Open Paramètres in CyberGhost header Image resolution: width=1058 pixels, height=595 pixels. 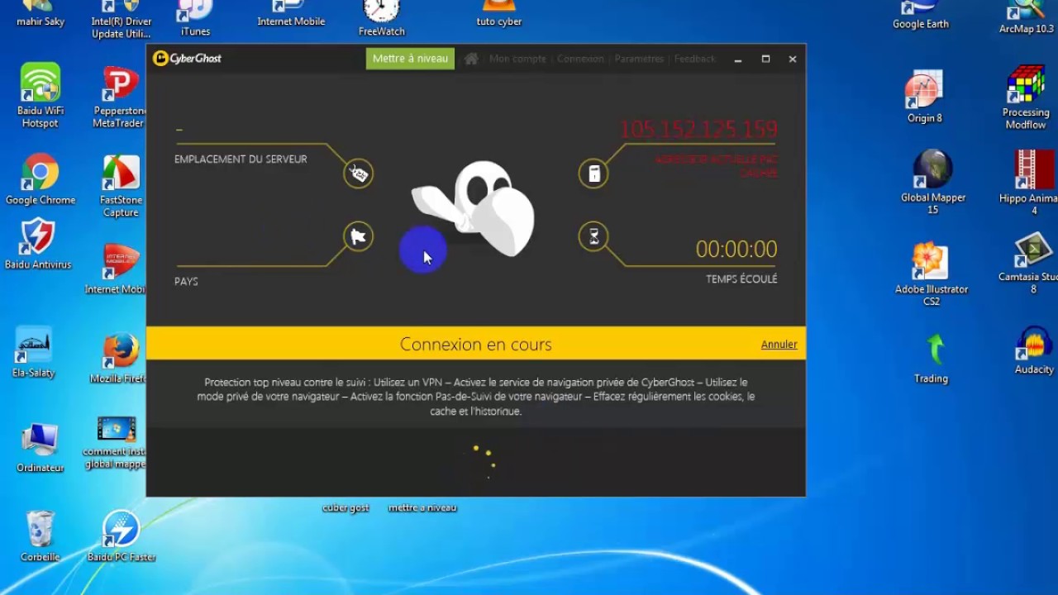point(639,59)
